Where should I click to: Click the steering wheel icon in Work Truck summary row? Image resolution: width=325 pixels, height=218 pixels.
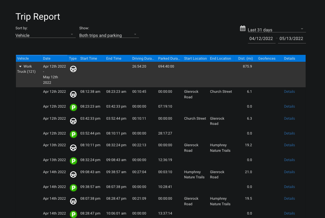(73, 69)
